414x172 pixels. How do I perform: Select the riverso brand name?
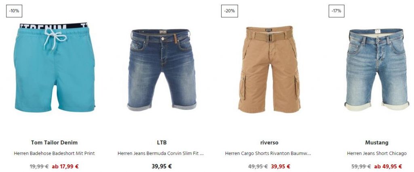point(269,143)
